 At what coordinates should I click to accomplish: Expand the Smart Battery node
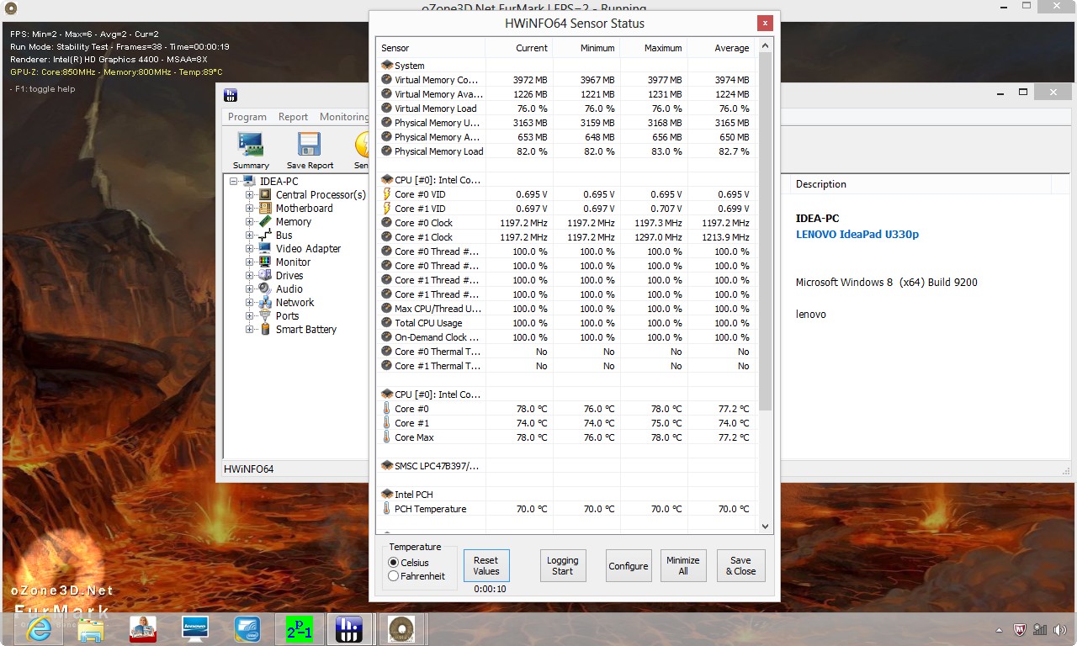coord(250,330)
